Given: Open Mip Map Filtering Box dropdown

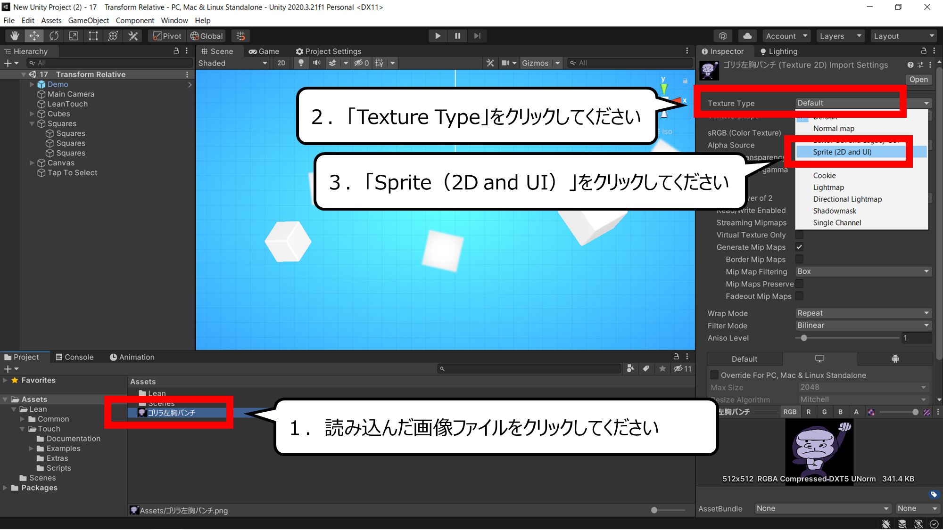Looking at the screenshot, I should (863, 271).
